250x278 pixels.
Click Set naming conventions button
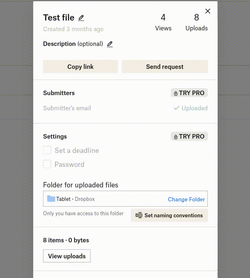click(169, 216)
